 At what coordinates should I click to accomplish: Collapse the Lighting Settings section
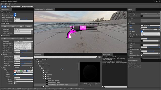[1, 36]
